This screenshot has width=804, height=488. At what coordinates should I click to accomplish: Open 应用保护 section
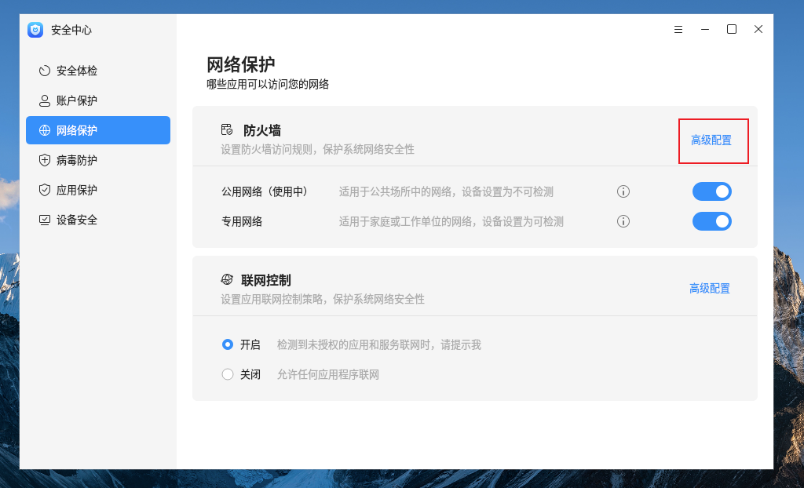[x=98, y=190]
